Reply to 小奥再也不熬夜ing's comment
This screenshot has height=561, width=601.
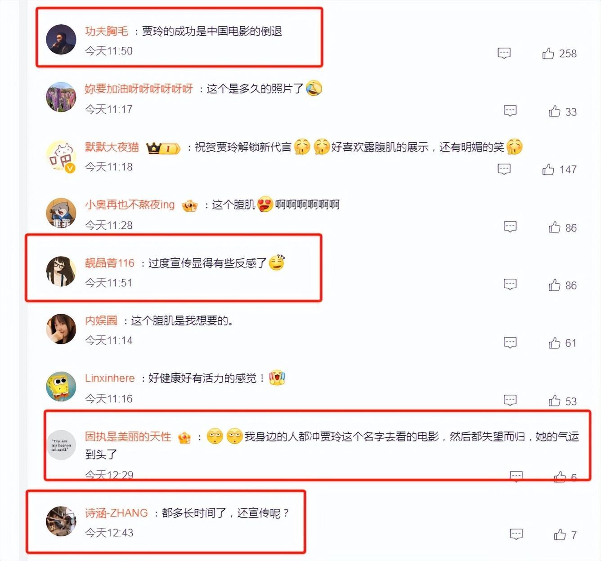pos(510,227)
